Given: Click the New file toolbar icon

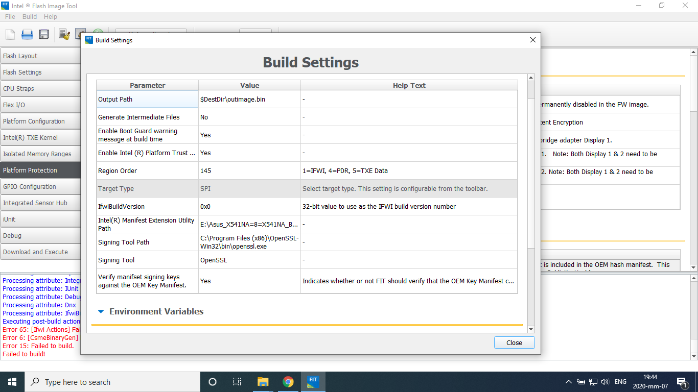Looking at the screenshot, I should (10, 34).
